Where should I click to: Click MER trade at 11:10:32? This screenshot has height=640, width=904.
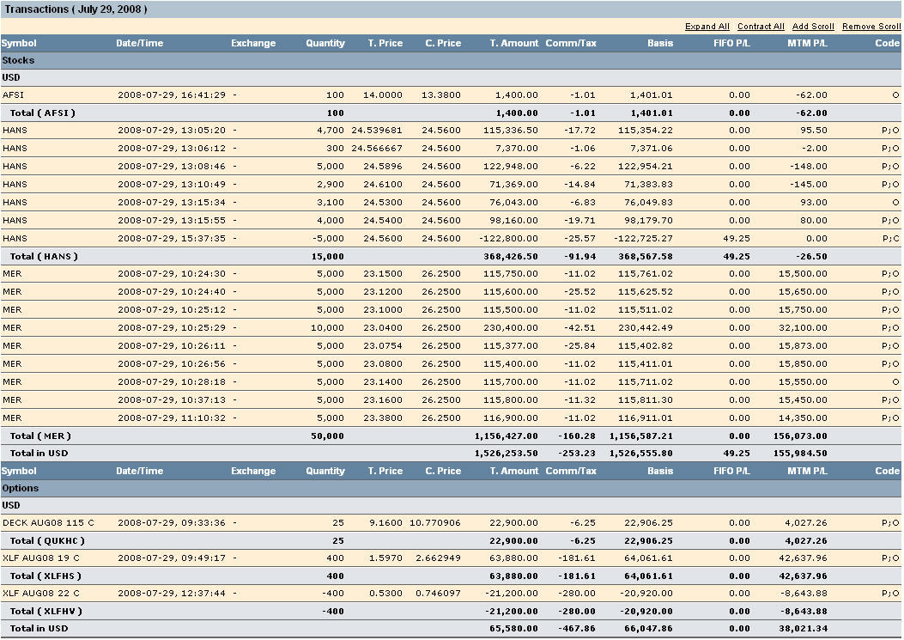(451, 418)
